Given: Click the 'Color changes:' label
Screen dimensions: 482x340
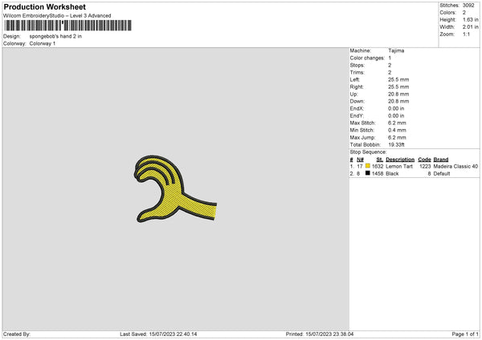Looking at the screenshot, I should coord(367,58).
